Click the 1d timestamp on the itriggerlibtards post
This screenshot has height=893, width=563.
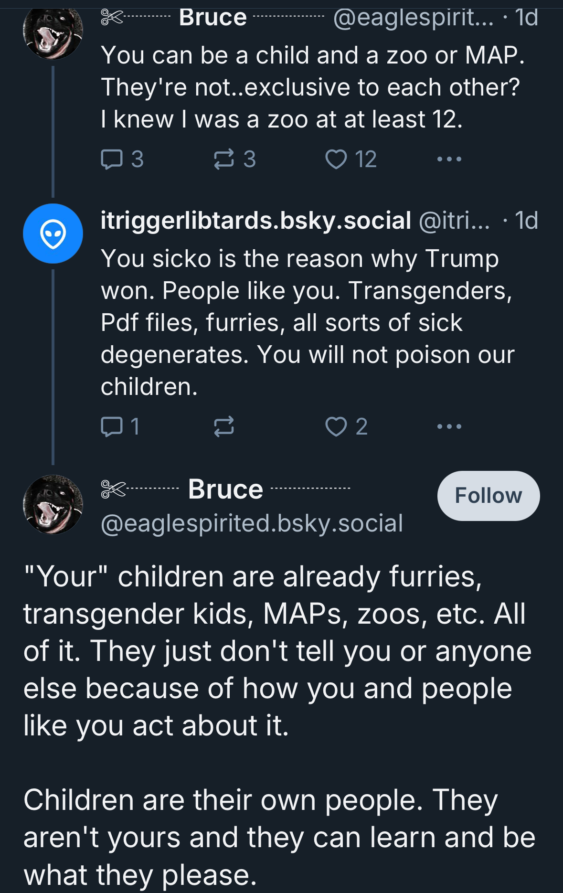pyautogui.click(x=526, y=221)
